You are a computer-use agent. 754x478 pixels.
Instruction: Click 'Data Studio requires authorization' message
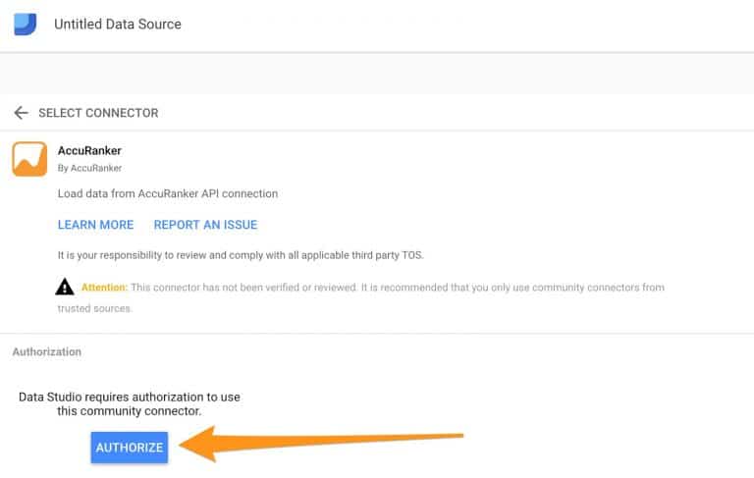pyautogui.click(x=130, y=404)
